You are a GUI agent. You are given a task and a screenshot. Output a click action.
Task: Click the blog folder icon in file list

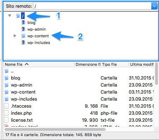(x=6, y=78)
